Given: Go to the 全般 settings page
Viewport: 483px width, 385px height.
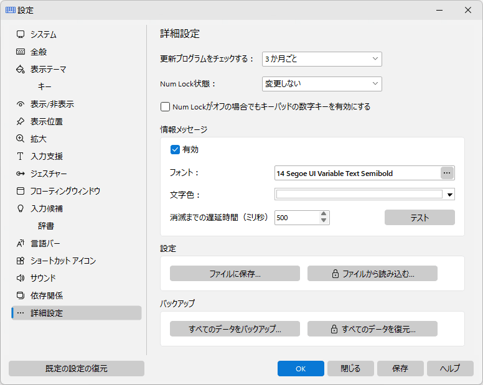Looking at the screenshot, I should (77, 52).
